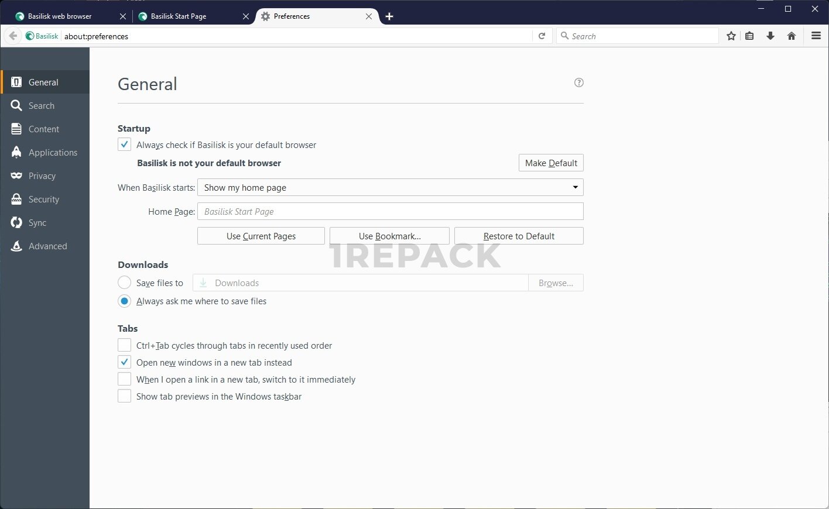Screen dimensions: 829x509
Task: Click the Advanced wizard hat sidebar icon
Action: pos(16,246)
